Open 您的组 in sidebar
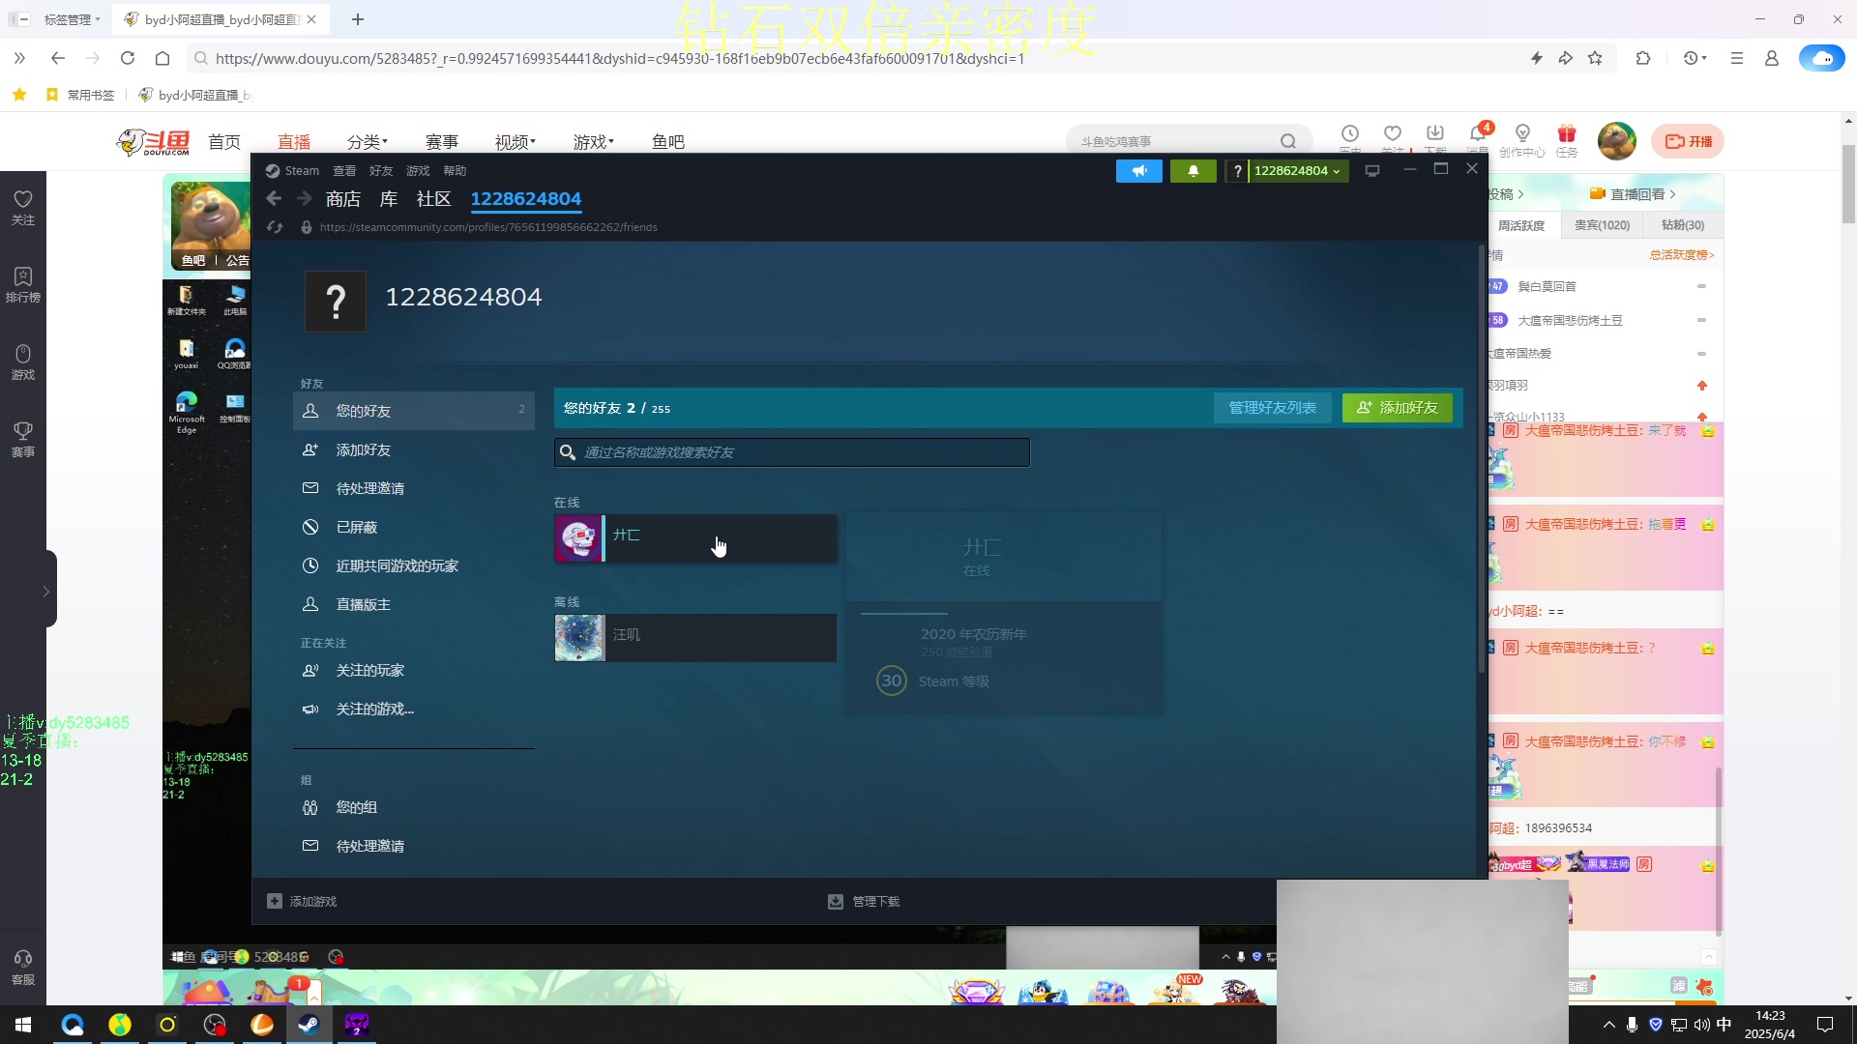Image resolution: width=1857 pixels, height=1044 pixels. [x=414, y=807]
